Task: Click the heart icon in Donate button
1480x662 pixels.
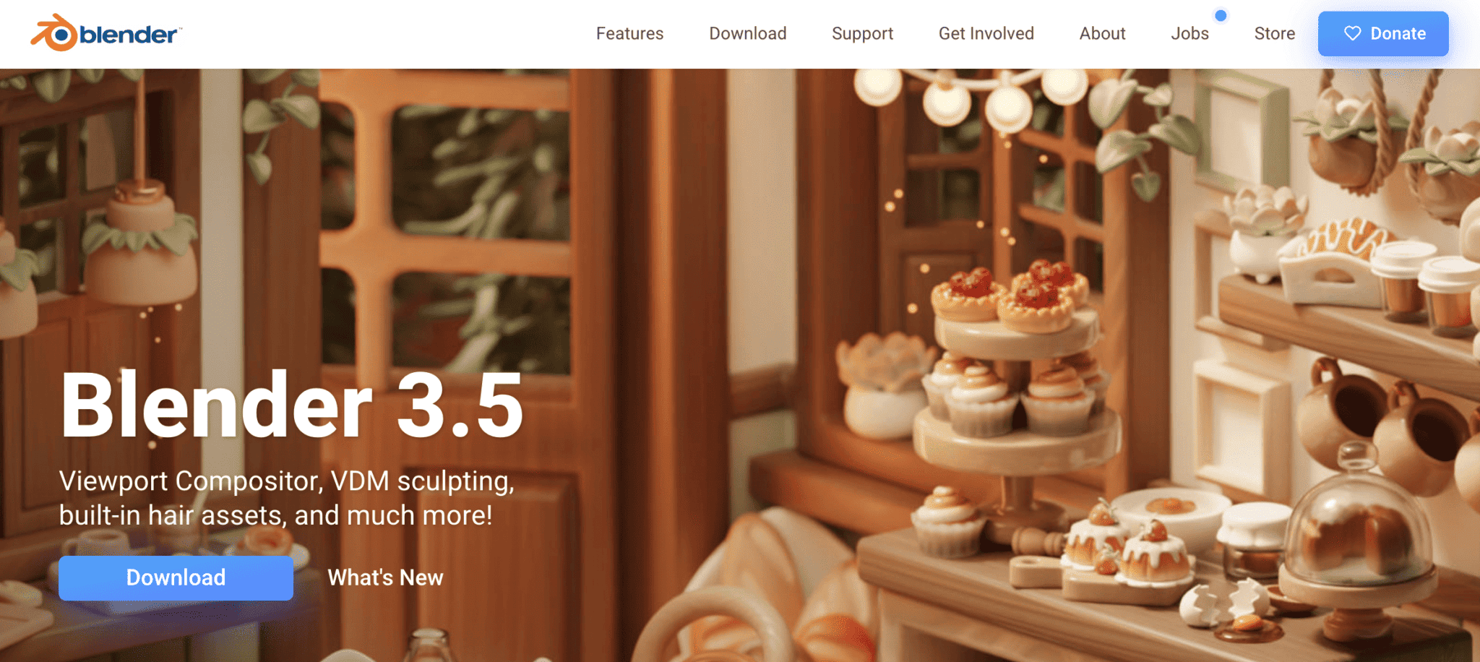Action: (x=1352, y=33)
